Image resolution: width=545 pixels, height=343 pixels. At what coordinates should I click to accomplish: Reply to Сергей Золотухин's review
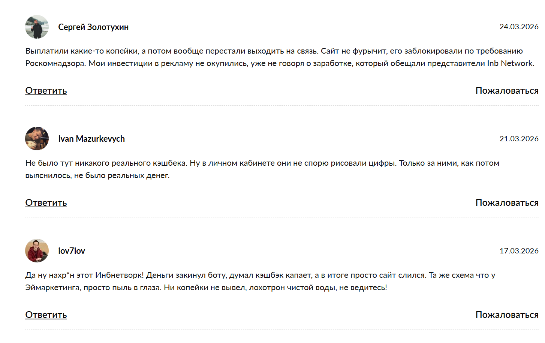[x=46, y=91]
